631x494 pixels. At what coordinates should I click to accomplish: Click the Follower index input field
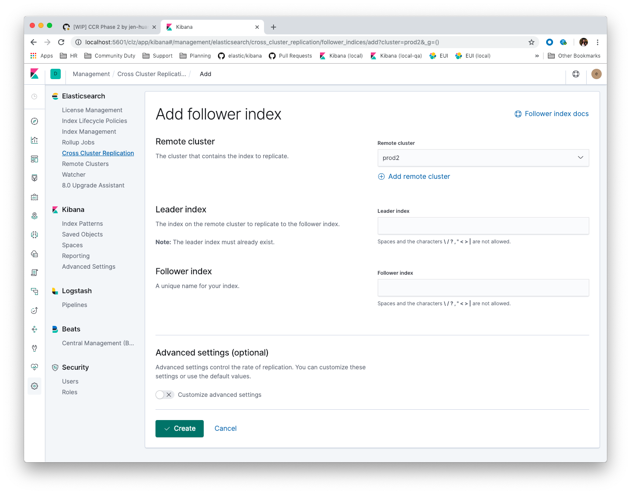point(483,288)
